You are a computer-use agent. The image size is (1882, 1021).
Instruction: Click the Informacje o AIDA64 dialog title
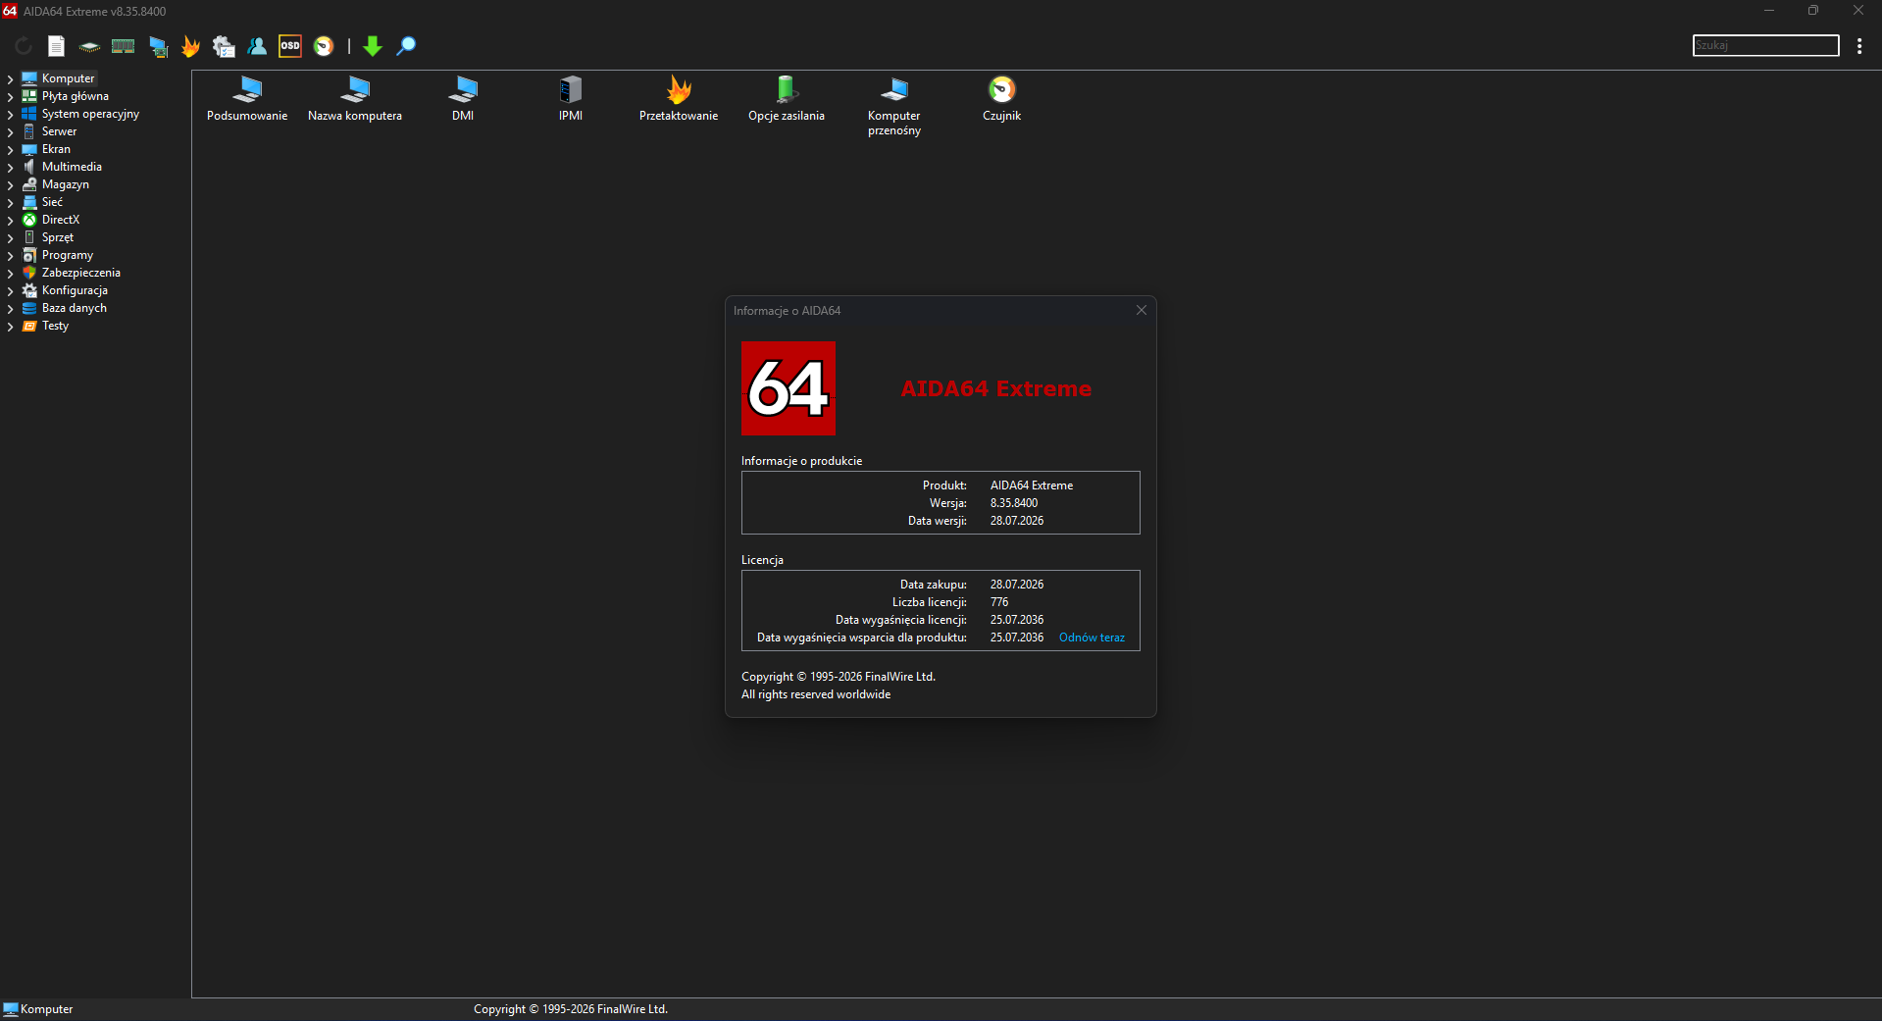pos(787,311)
